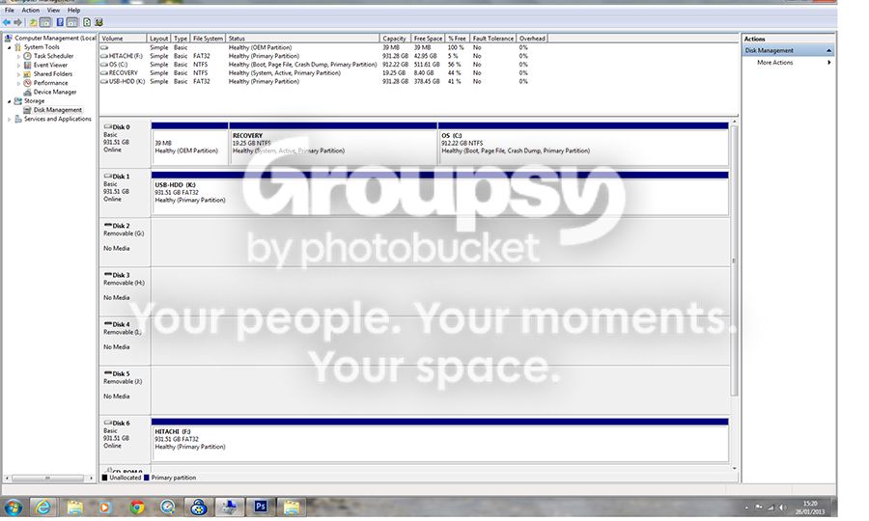Image resolution: width=869 pixels, height=521 pixels.
Task: Sort by the Free Space column header
Action: (428, 39)
